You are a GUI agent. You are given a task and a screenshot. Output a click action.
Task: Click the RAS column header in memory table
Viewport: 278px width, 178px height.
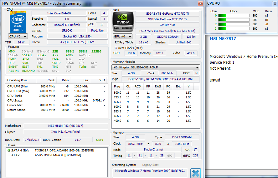[x=158, y=87]
